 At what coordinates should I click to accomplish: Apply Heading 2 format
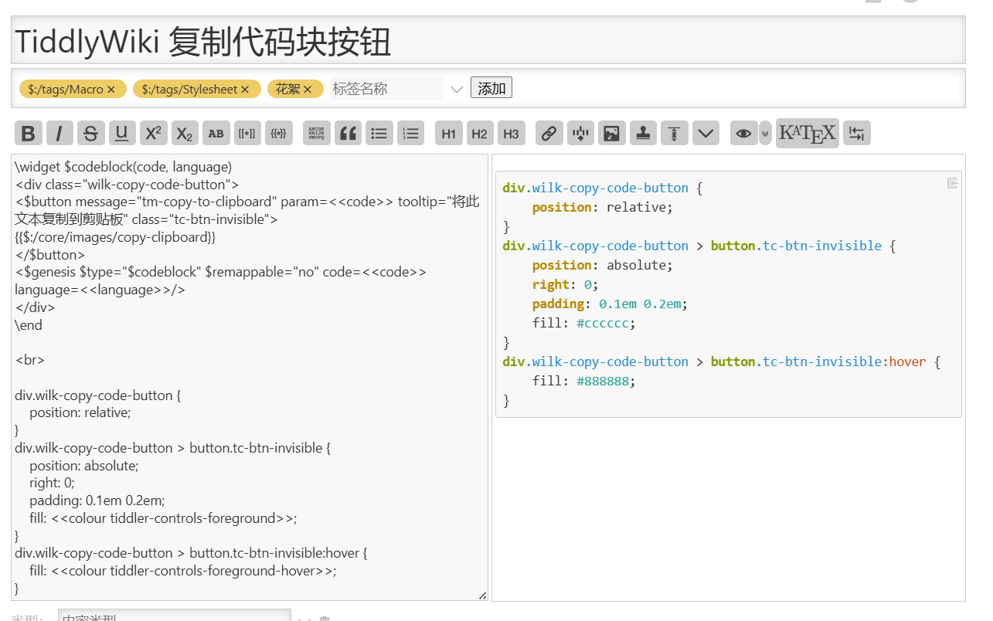(480, 133)
